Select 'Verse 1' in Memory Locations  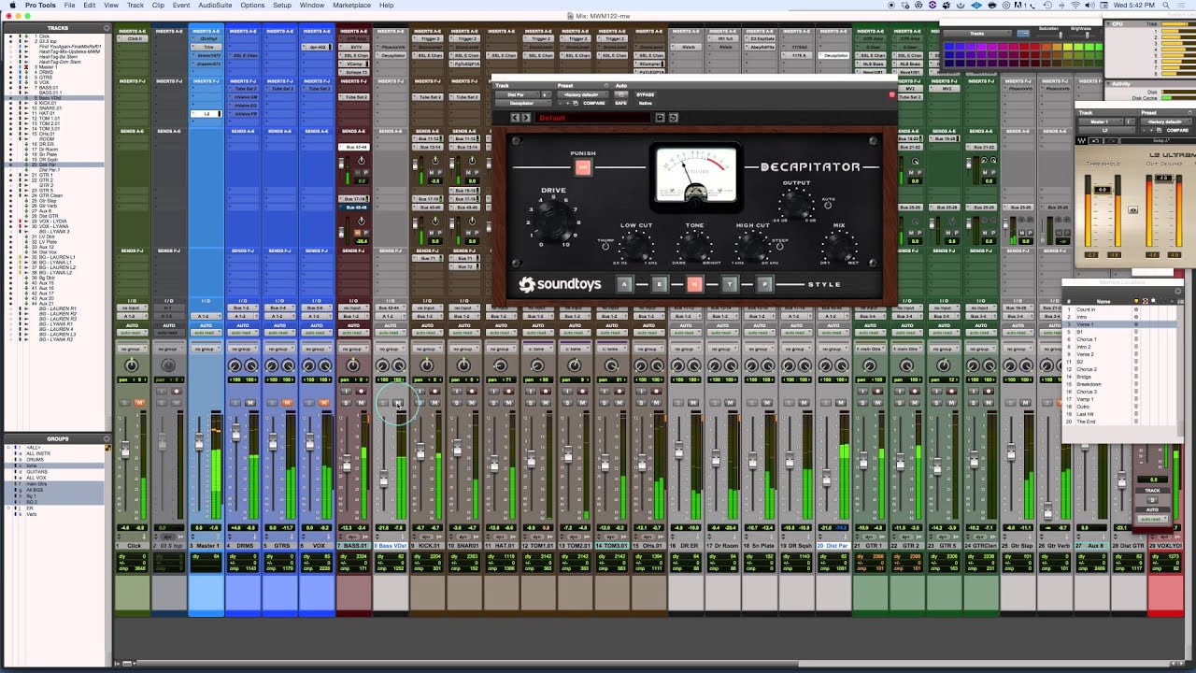click(1085, 324)
